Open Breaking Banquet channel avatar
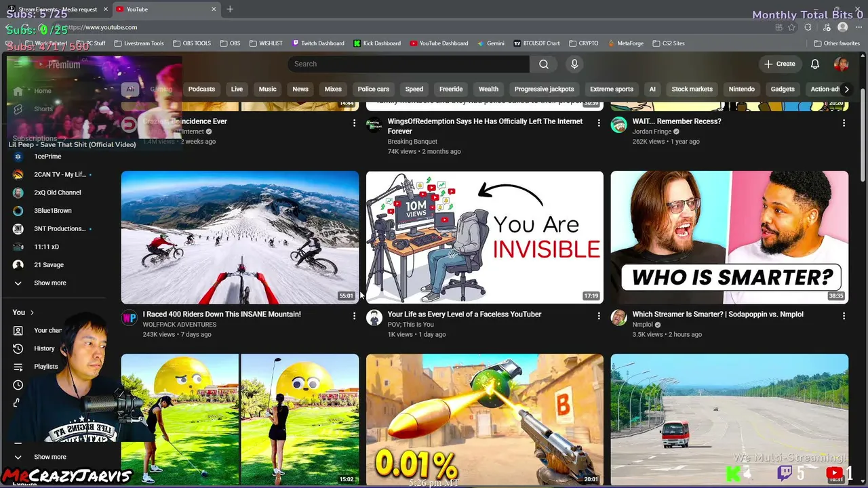This screenshot has height=488, width=868. [x=374, y=125]
